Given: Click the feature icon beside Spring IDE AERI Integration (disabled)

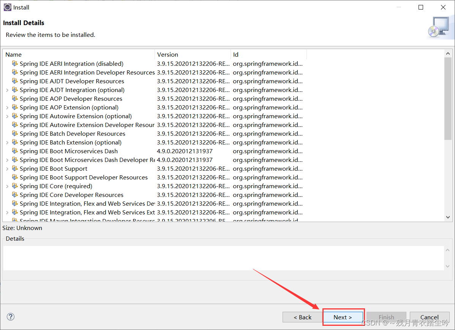Looking at the screenshot, I should tap(15, 63).
